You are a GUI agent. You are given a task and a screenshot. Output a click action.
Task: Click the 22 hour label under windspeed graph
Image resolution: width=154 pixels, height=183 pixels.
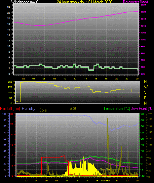click(x=127, y=78)
